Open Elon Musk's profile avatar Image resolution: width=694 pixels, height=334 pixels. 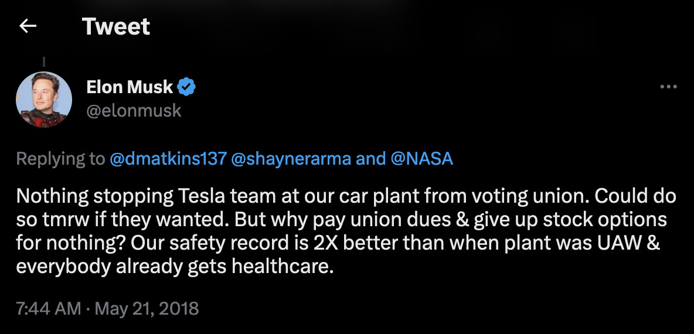tap(44, 100)
